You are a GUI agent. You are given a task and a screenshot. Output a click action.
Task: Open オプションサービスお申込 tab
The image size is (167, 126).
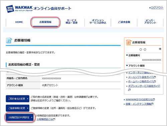coord(98,22)
